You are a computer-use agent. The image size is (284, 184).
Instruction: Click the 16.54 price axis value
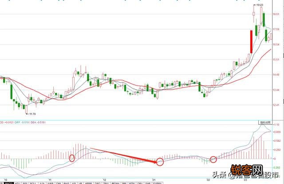pyautogui.click(x=276, y=44)
